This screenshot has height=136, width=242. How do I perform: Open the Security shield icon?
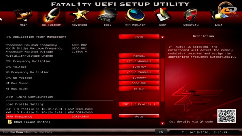191,15
